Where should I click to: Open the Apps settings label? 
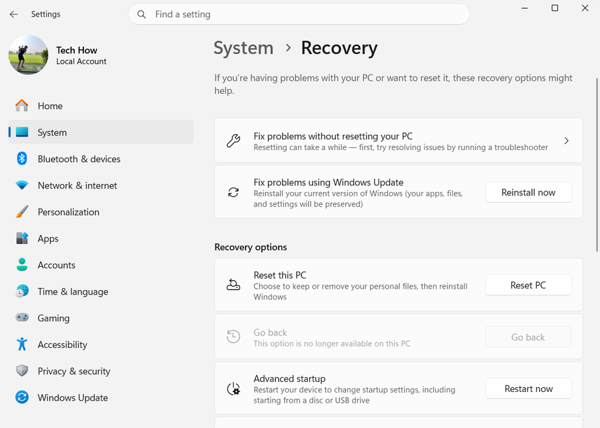[48, 239]
